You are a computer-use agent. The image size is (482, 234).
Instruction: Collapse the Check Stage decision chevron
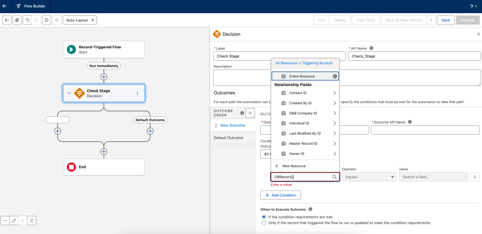pyautogui.click(x=69, y=93)
